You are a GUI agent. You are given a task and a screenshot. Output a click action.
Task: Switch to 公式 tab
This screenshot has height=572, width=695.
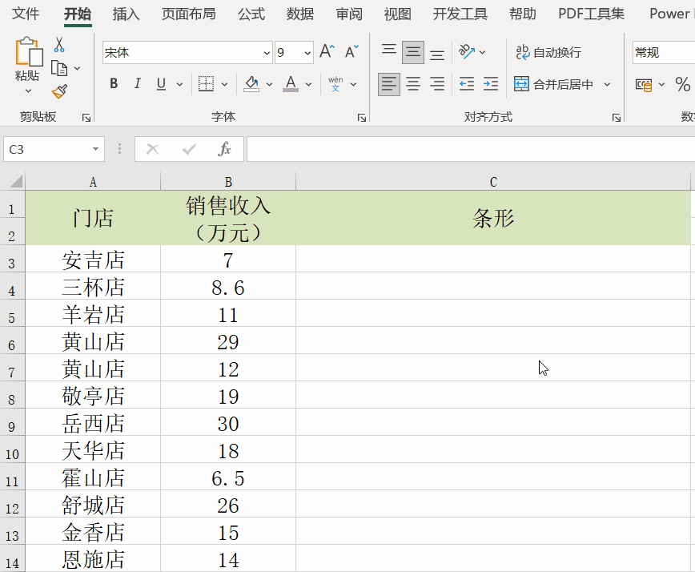(x=251, y=14)
